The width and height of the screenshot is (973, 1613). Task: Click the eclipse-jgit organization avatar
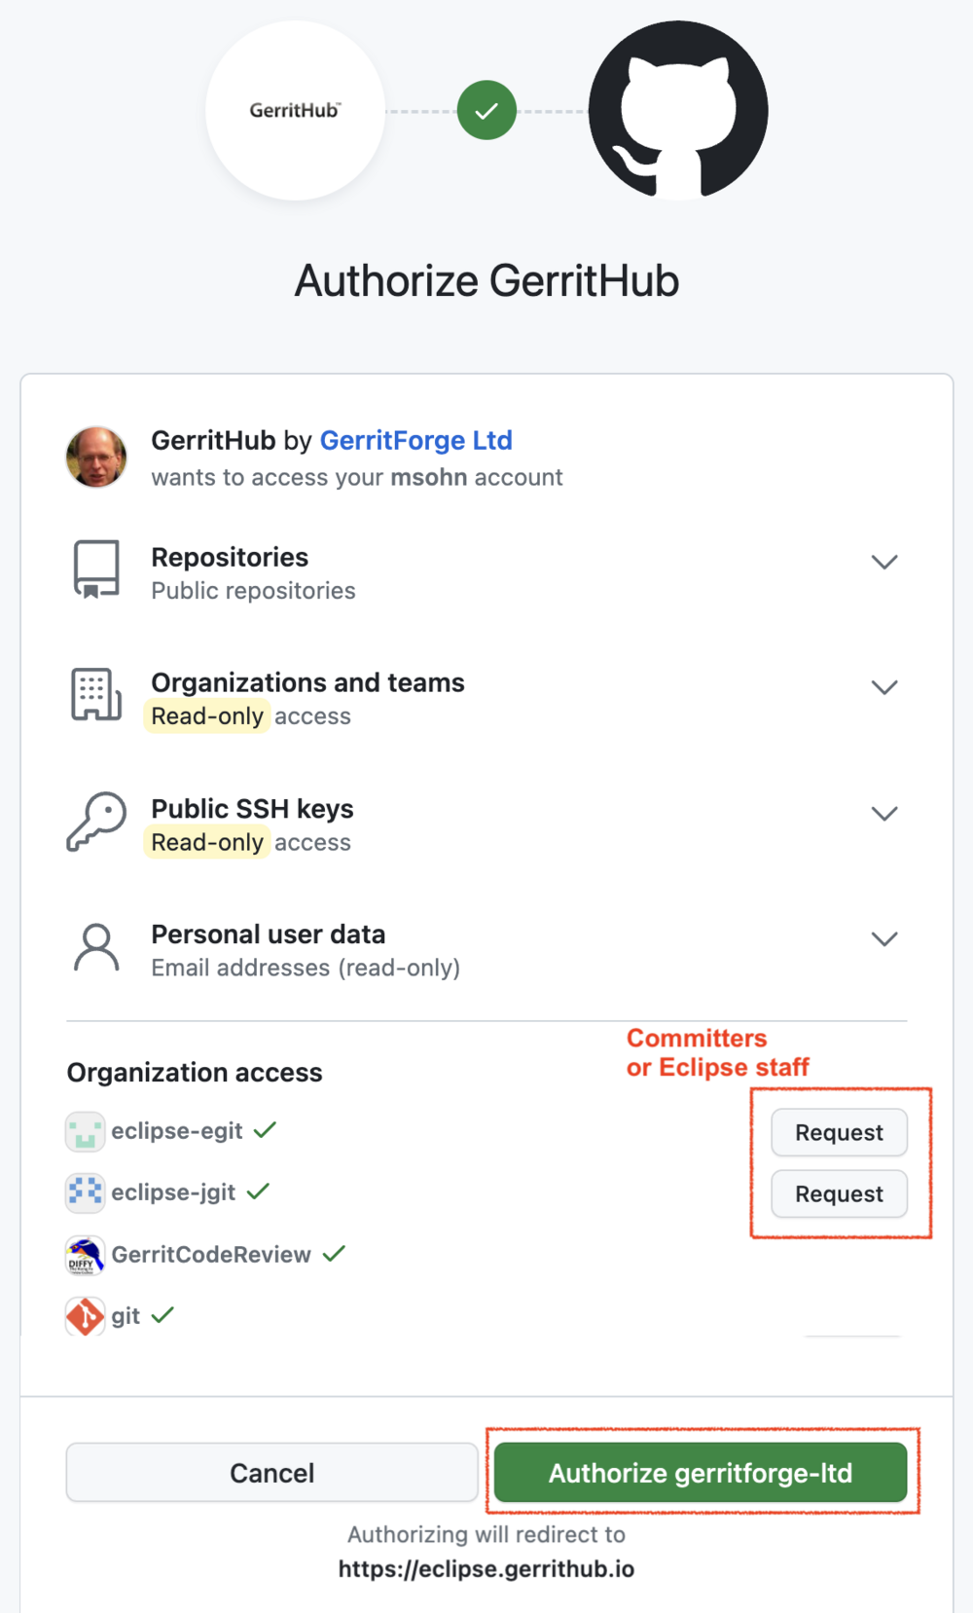click(x=85, y=1192)
